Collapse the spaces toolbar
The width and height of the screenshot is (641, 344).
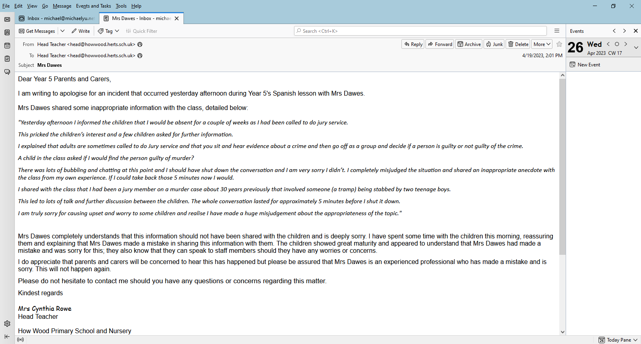[x=7, y=336]
